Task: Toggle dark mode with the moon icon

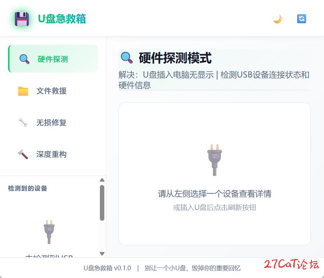Action: pyautogui.click(x=277, y=19)
